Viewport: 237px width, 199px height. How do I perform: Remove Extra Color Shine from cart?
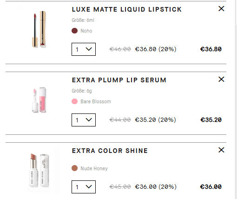pos(221,150)
